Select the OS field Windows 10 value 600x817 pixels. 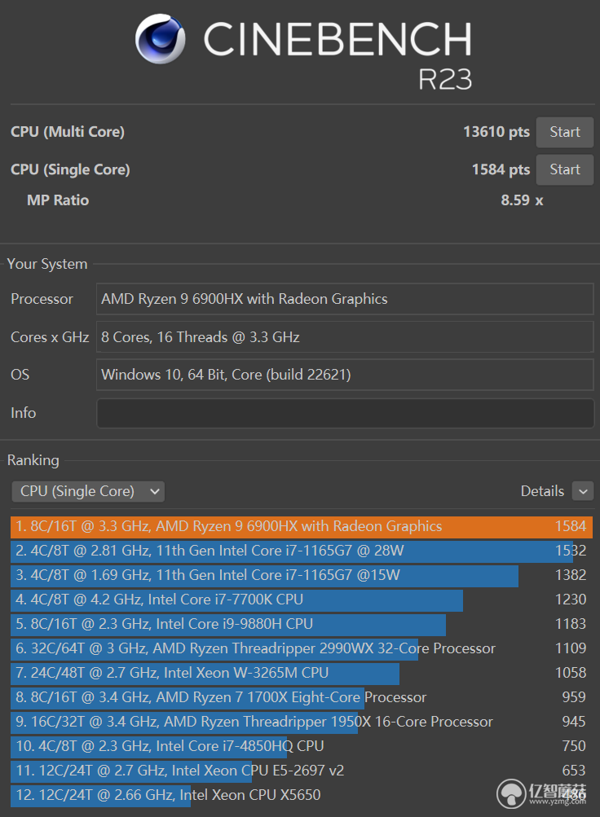345,375
